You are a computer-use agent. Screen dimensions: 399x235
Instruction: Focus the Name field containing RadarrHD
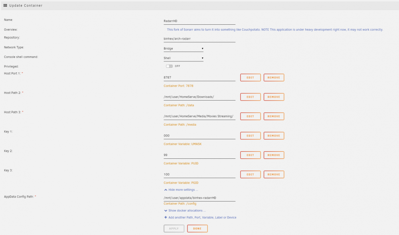[199, 21]
